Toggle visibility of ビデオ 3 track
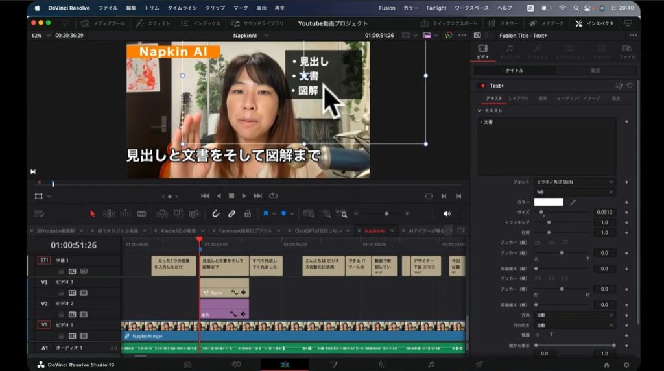 tap(83, 293)
